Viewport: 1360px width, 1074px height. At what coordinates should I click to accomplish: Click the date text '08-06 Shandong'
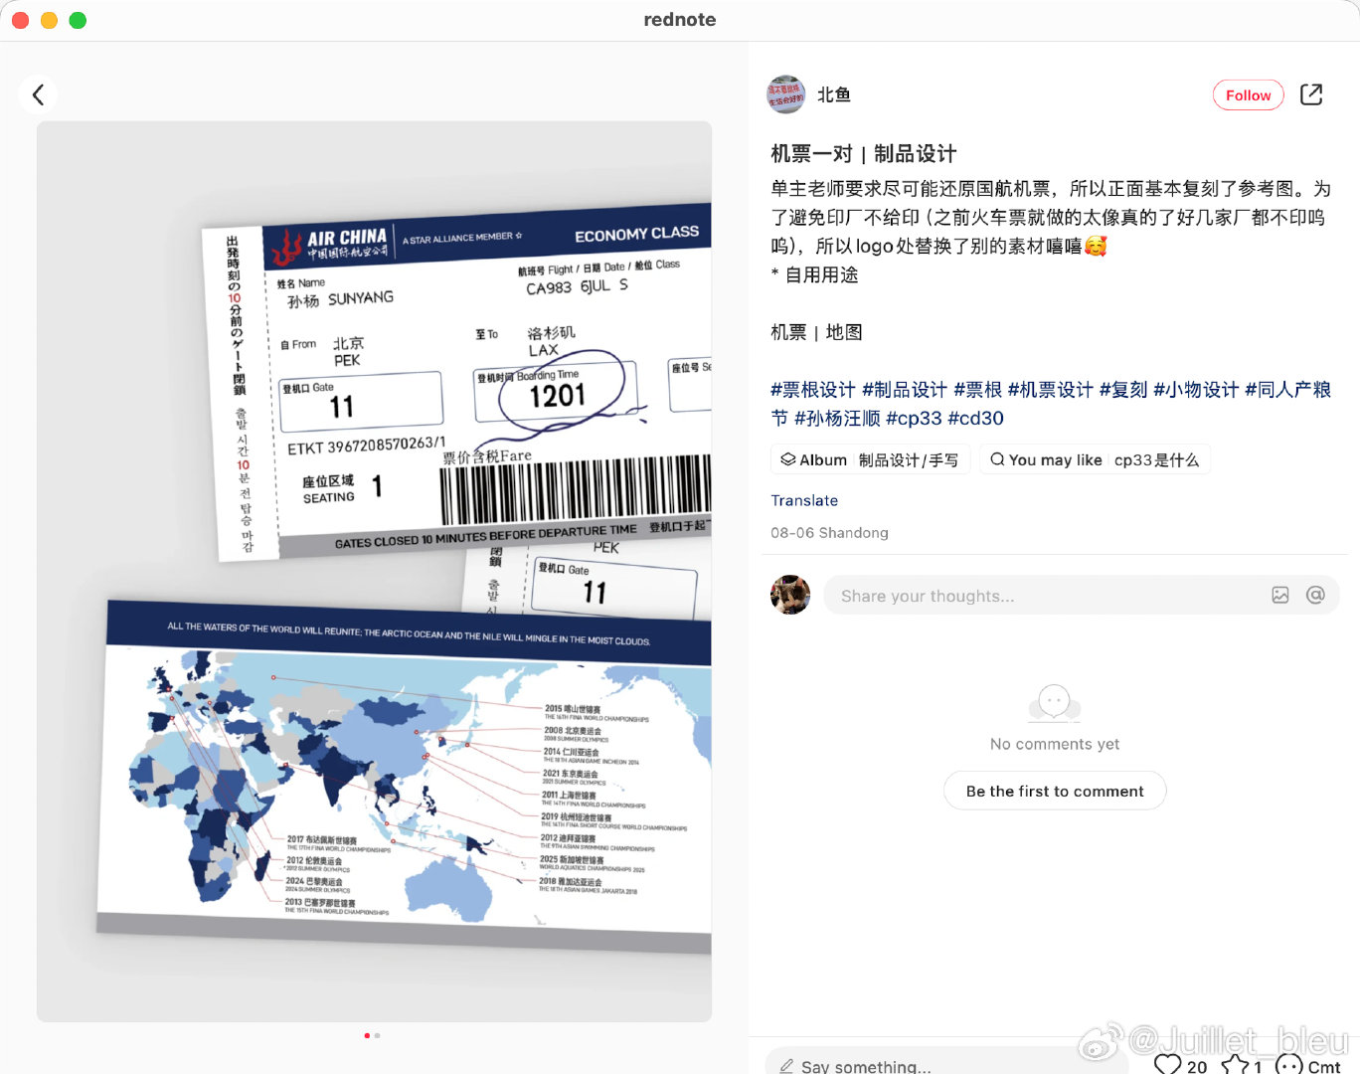[829, 533]
